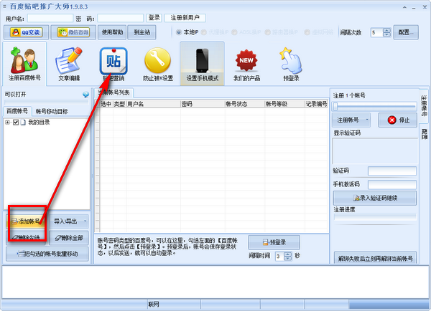The width and height of the screenshot is (431, 311).
Task: Click 录入验证码继续 button
Action: (375, 198)
